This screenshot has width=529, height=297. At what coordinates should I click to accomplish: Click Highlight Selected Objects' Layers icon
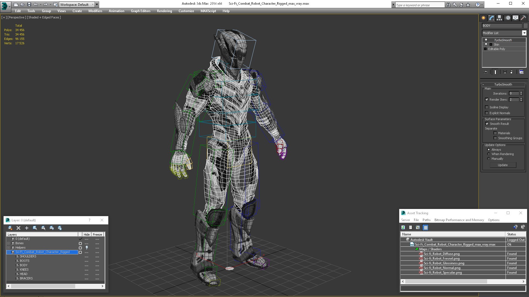coord(43,228)
